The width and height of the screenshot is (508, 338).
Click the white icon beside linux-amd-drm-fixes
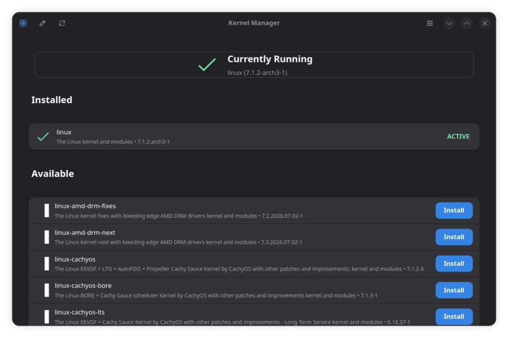(x=47, y=211)
